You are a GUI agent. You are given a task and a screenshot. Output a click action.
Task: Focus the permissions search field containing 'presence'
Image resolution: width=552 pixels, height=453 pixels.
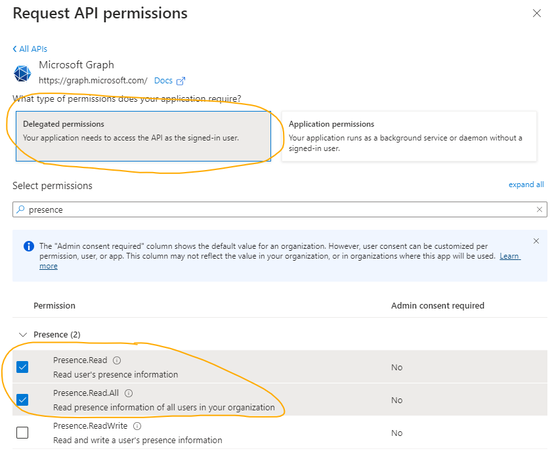(x=280, y=209)
